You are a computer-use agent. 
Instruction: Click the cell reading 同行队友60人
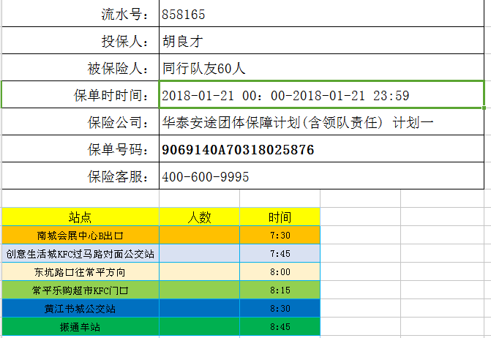point(321,67)
